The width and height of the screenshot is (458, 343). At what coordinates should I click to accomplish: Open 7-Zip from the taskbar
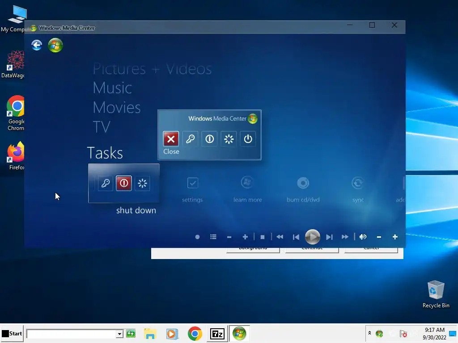[x=217, y=334]
